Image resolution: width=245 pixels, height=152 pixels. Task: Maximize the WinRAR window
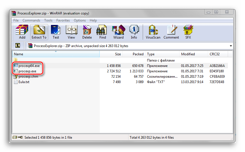click(x=216, y=12)
